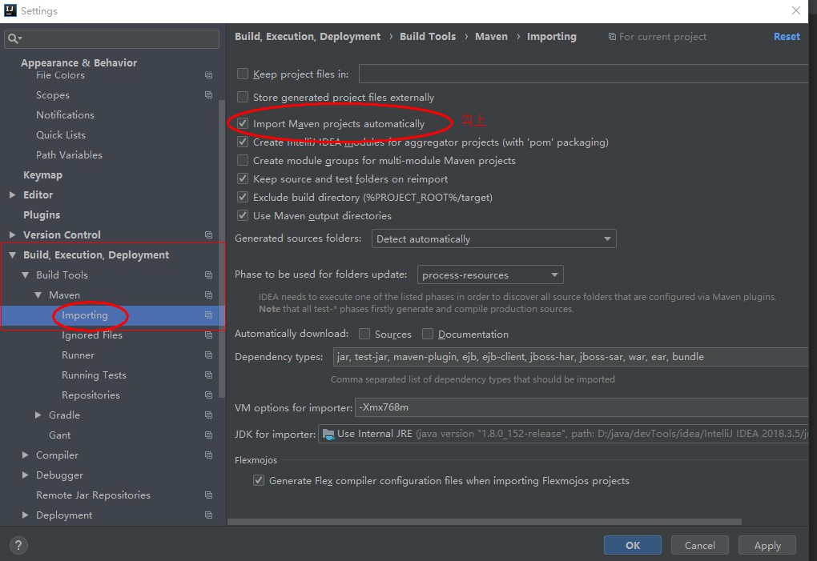The image size is (817, 561).
Task: Expand the Gradle node
Action: pos(38,415)
